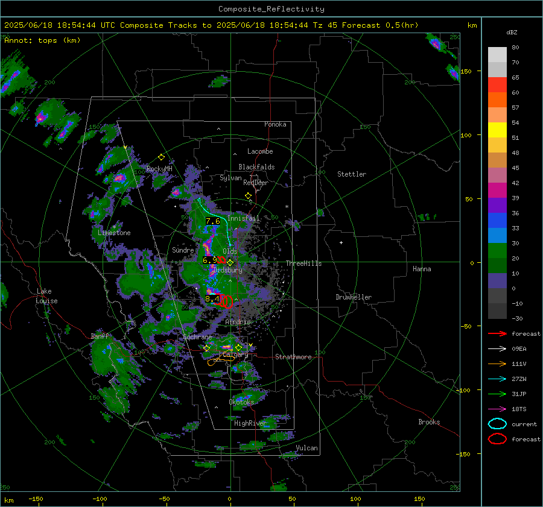
Task: Click the HighRiver city label
Action: (250, 423)
